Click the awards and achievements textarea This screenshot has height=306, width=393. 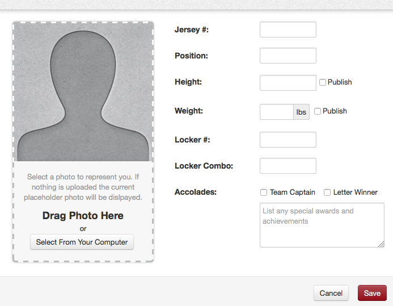[322, 225]
